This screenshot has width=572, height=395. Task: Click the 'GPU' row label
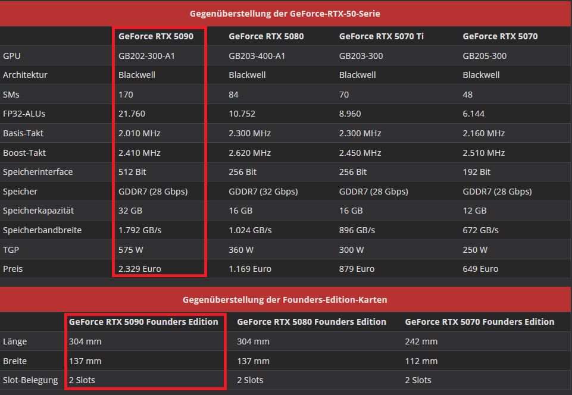pyautogui.click(x=12, y=56)
